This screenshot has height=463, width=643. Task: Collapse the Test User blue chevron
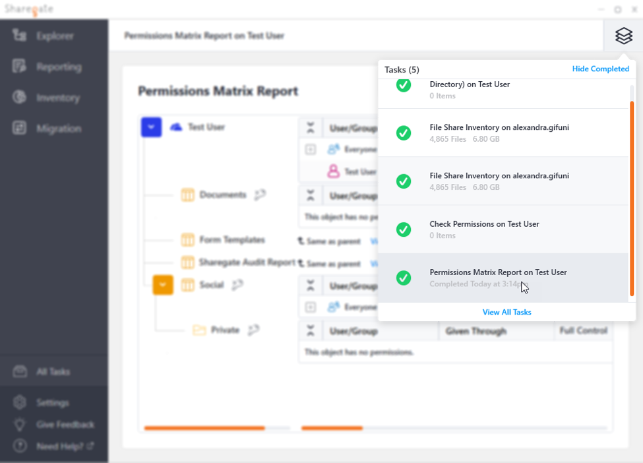point(151,127)
